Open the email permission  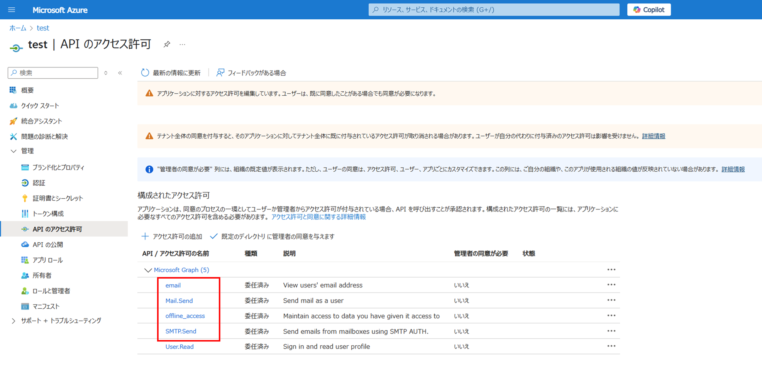pyautogui.click(x=173, y=285)
